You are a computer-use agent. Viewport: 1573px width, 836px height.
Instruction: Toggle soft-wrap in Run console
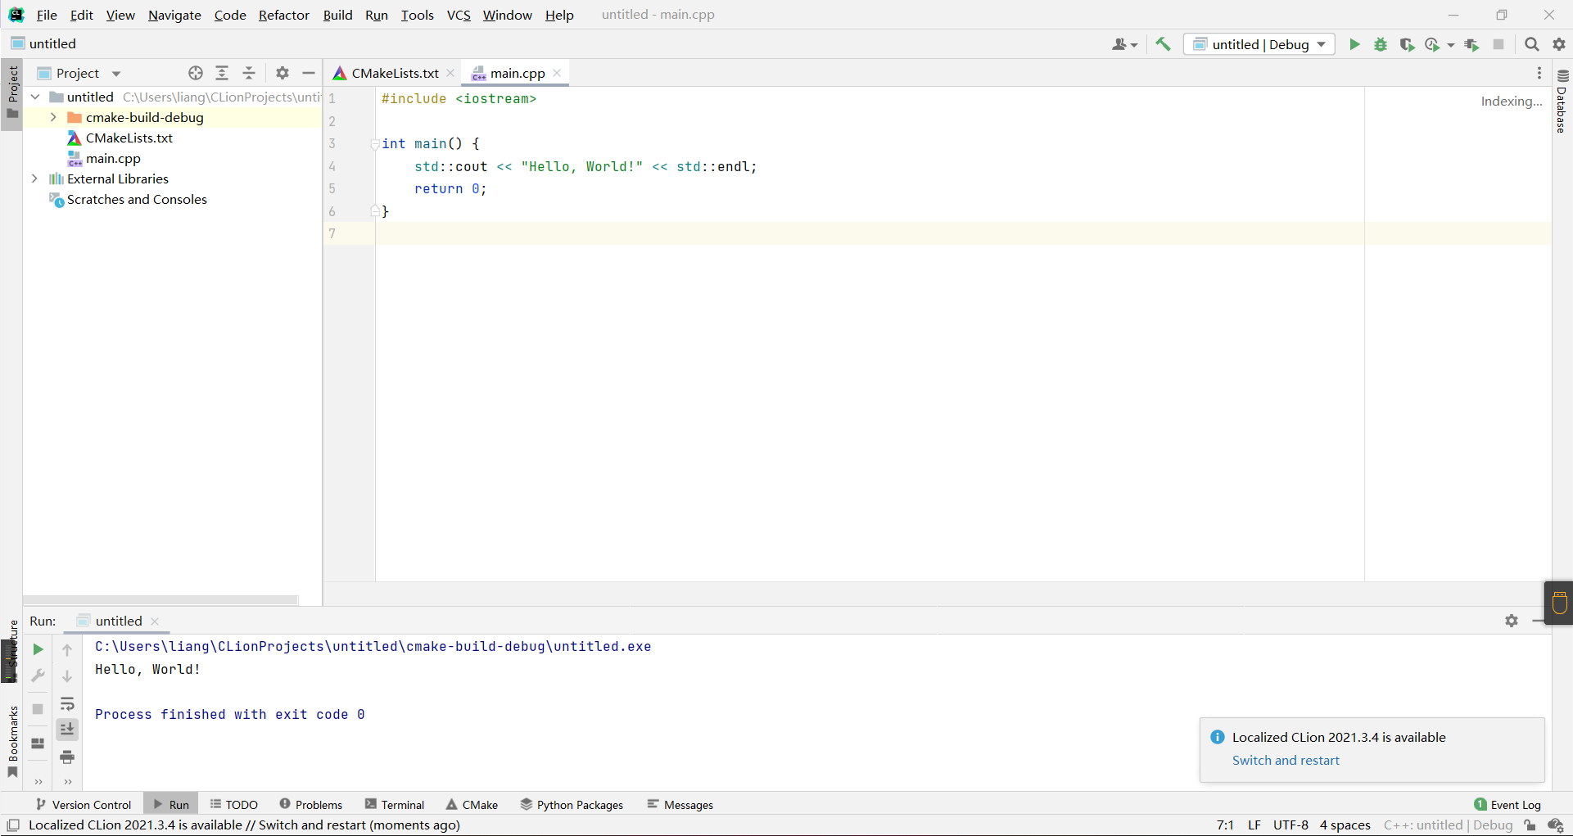coord(67,704)
